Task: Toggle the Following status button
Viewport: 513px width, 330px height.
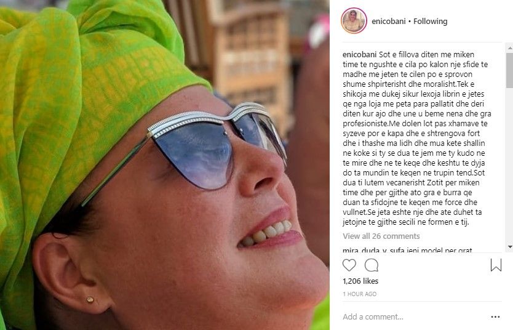Action: coord(430,22)
